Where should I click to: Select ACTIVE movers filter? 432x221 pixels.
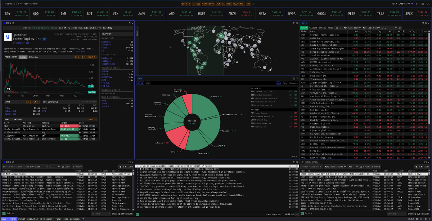[304, 28]
